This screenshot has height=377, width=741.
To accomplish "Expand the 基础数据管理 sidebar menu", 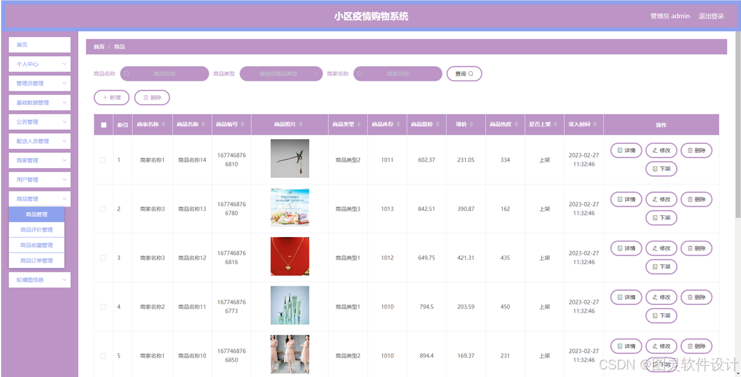I will pos(40,102).
